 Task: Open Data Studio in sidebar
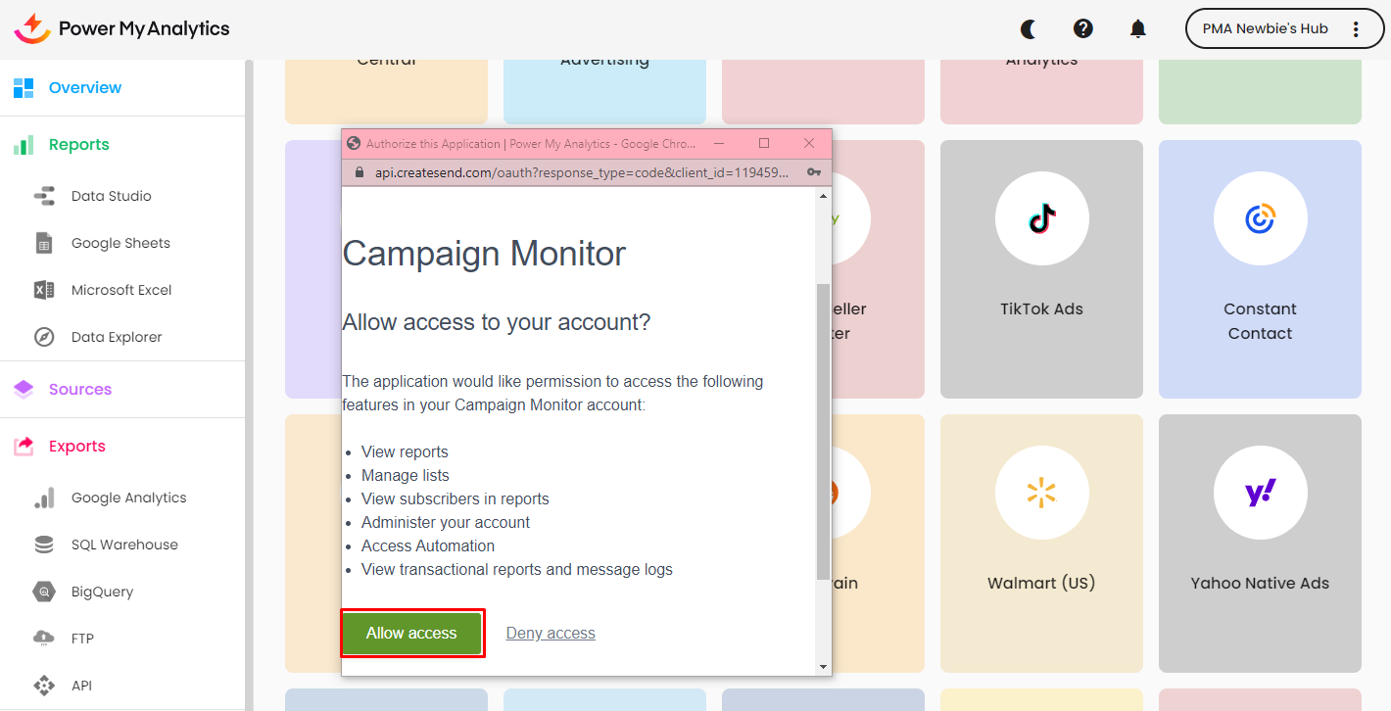pyautogui.click(x=111, y=196)
